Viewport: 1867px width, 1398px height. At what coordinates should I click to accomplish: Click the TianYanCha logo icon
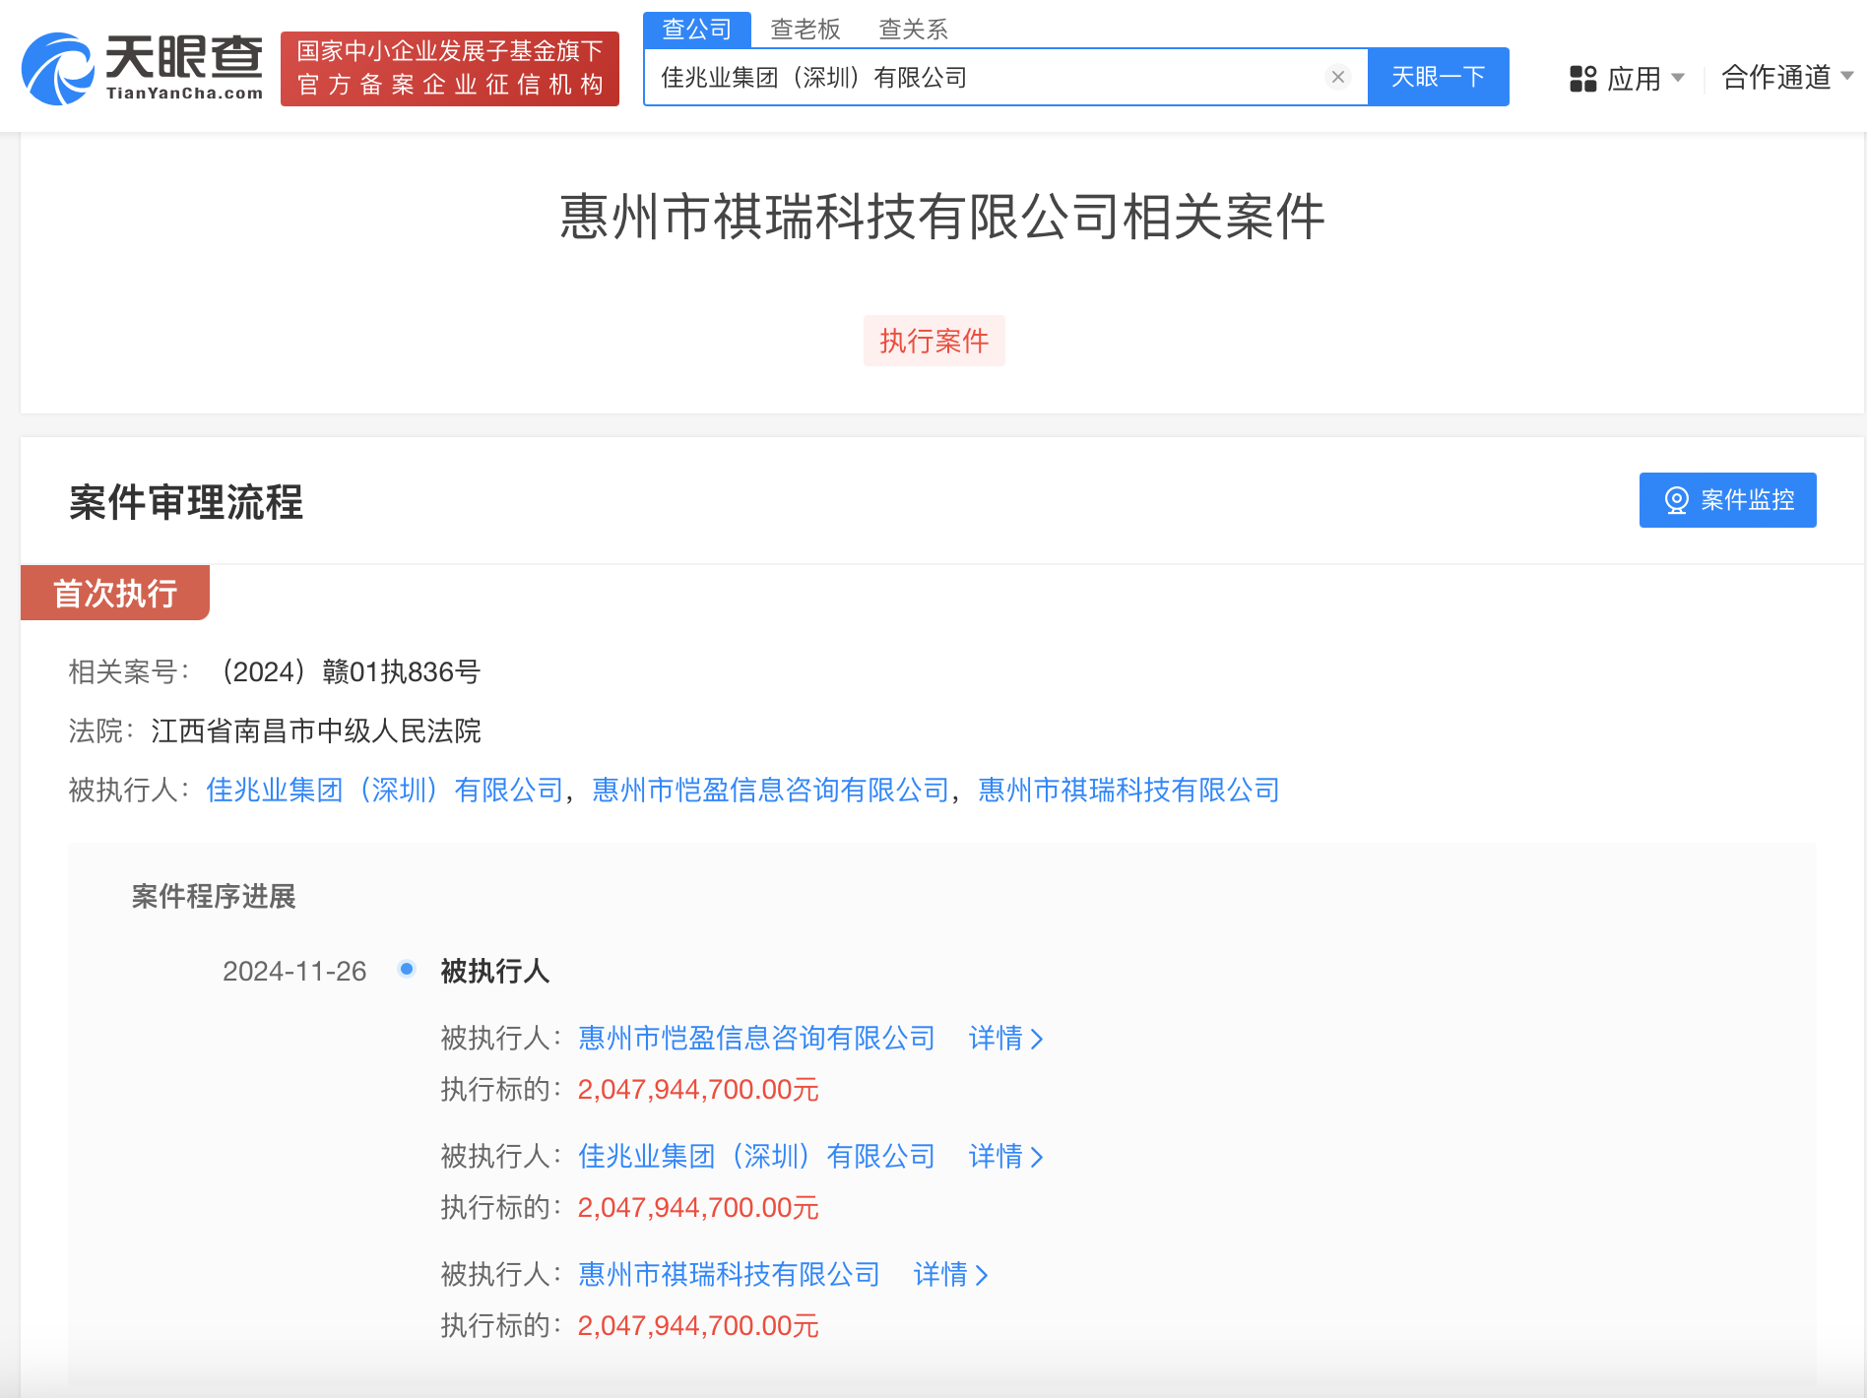point(57,68)
